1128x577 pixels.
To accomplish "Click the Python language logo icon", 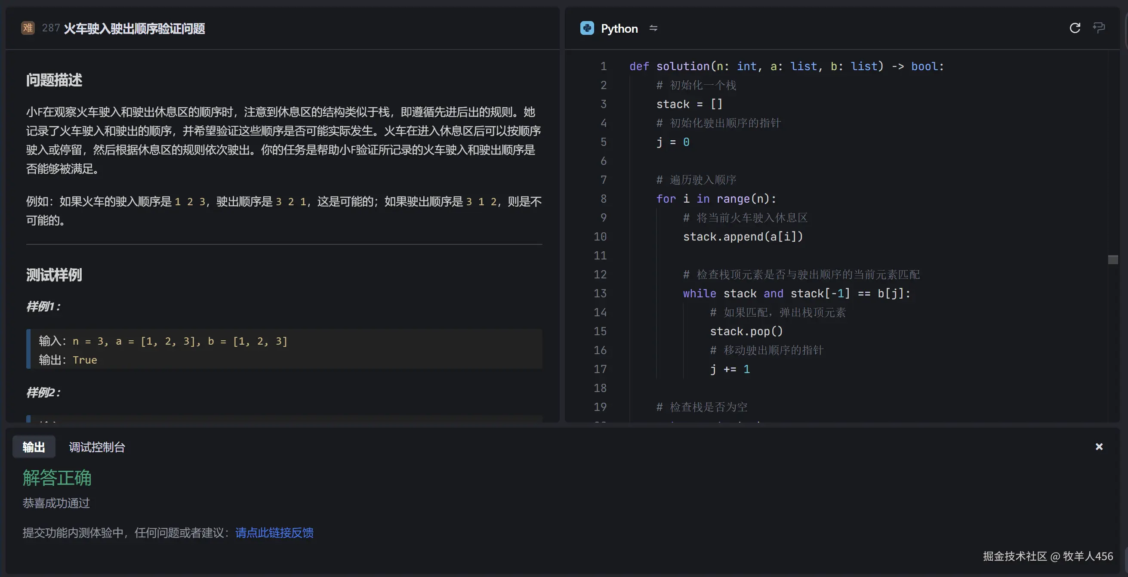I will click(587, 28).
